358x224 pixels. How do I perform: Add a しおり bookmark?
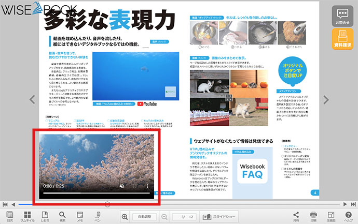coord(45,216)
